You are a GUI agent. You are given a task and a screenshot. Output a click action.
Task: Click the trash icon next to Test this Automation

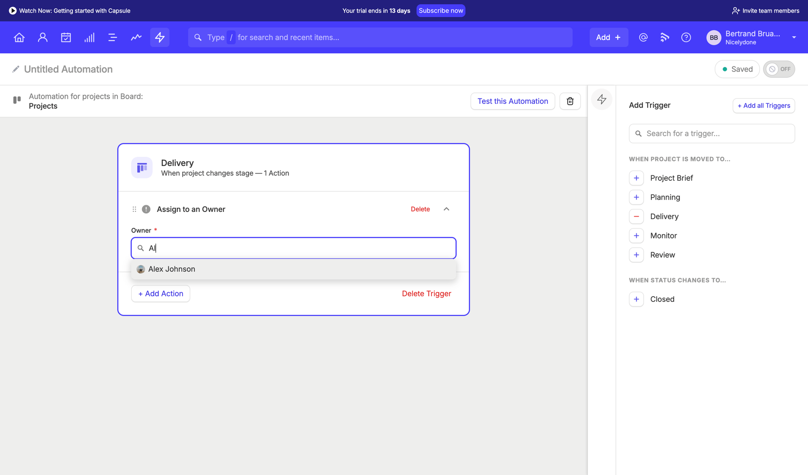click(x=570, y=101)
